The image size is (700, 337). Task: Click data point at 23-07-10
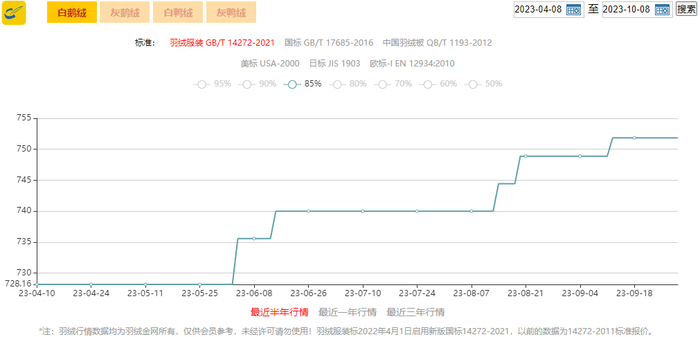click(x=363, y=211)
